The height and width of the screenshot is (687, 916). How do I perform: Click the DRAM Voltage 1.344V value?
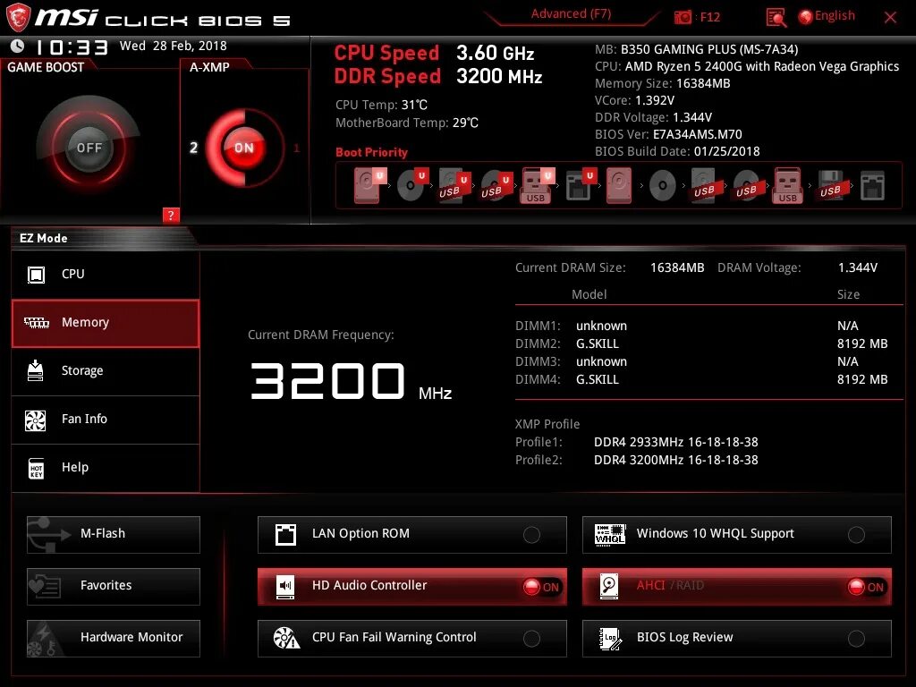pos(858,267)
